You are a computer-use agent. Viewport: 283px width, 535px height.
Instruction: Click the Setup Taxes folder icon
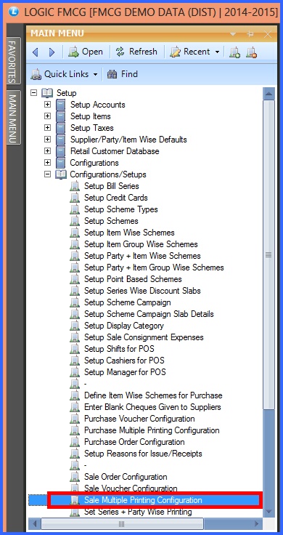click(x=61, y=128)
